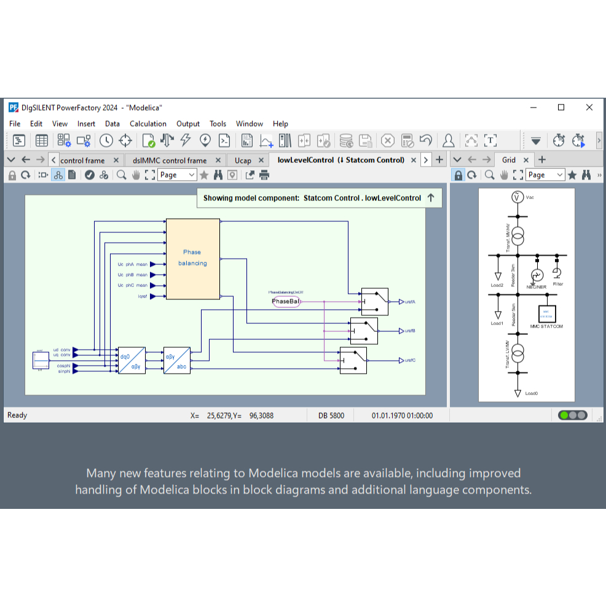Click the stopwatch initial conditions icon

point(559,140)
